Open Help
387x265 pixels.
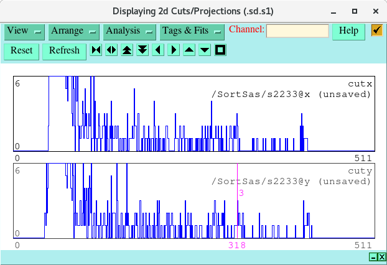(348, 31)
